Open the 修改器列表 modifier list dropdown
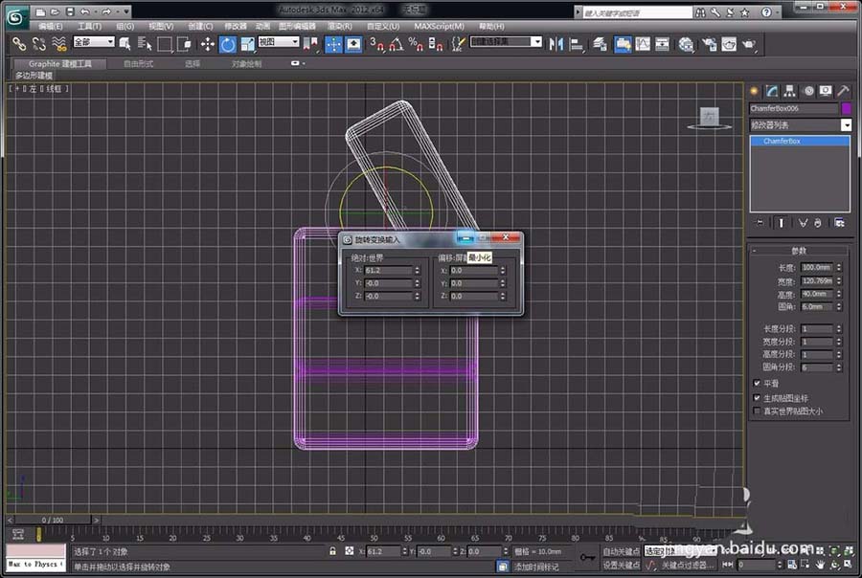Viewport: 862px width, 578px height. (x=846, y=125)
